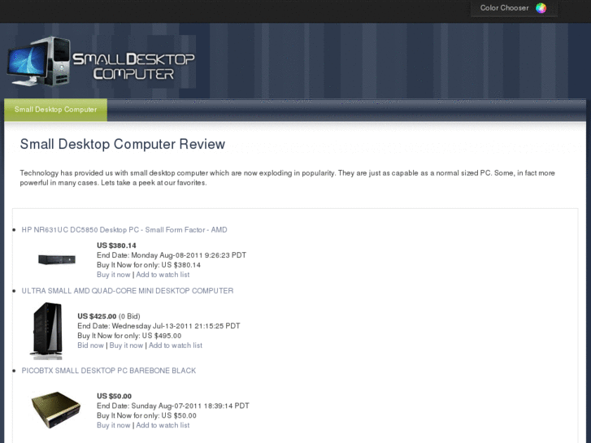Click the HP desktop product thumbnail
The image size is (591, 443).
(x=57, y=259)
